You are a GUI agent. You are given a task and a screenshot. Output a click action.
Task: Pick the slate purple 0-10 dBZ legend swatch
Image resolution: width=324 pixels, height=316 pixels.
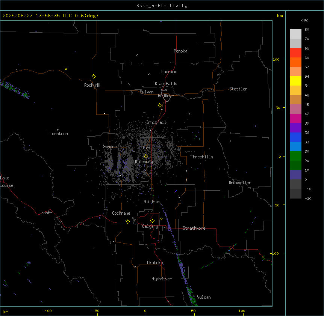pyautogui.click(x=295, y=175)
